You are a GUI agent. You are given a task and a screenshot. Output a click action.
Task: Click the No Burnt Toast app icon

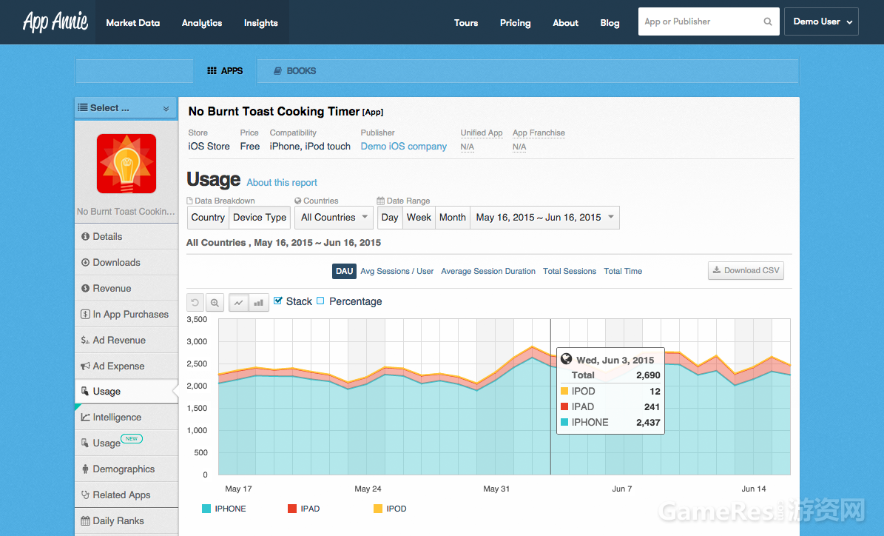[x=126, y=164]
